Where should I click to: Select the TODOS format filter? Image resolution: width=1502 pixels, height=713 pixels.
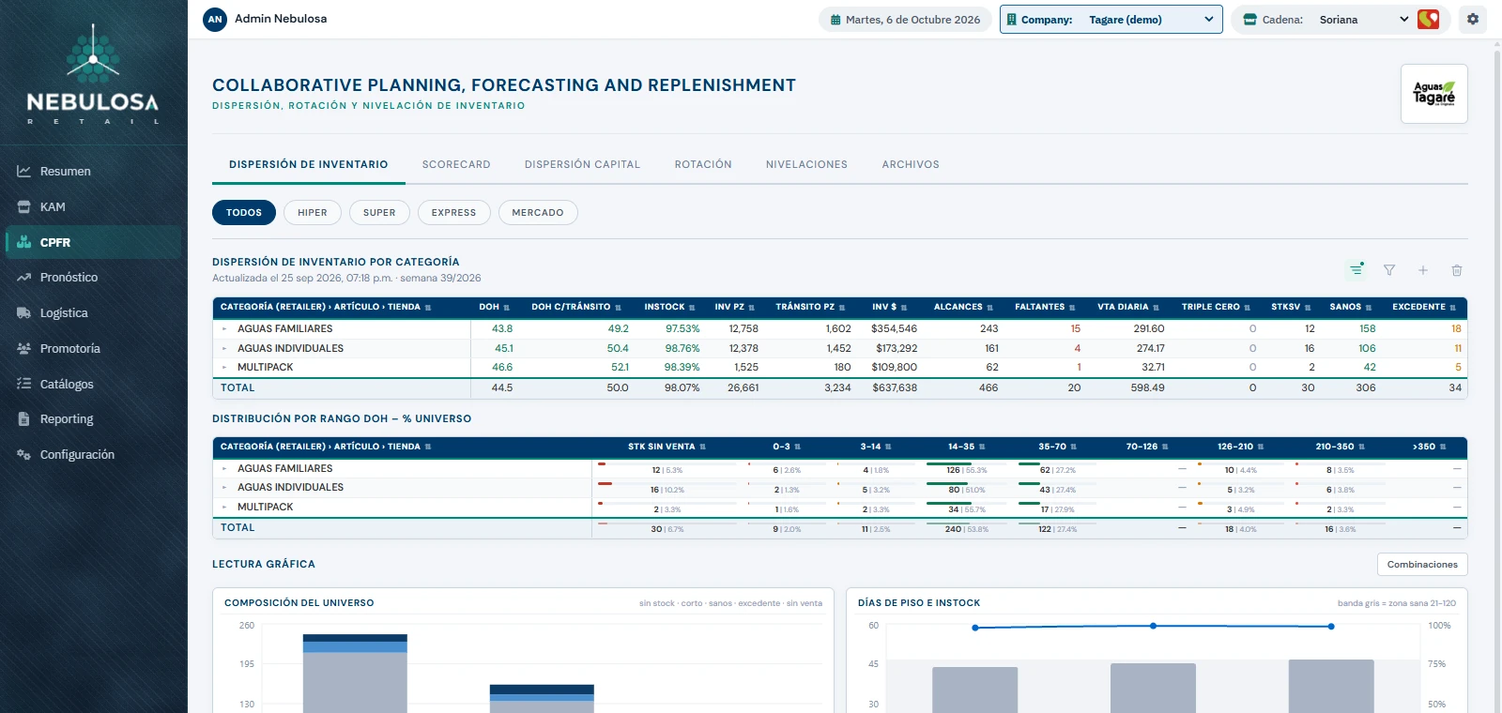[244, 213]
